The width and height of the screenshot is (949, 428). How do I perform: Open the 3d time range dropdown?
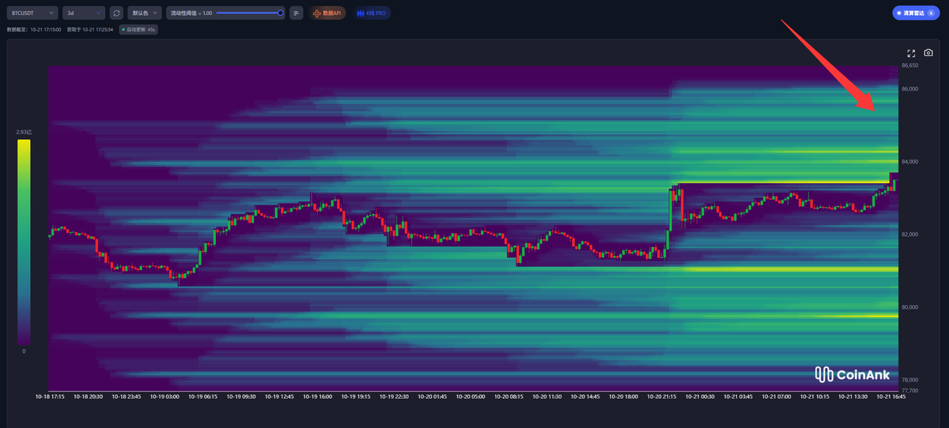click(84, 13)
